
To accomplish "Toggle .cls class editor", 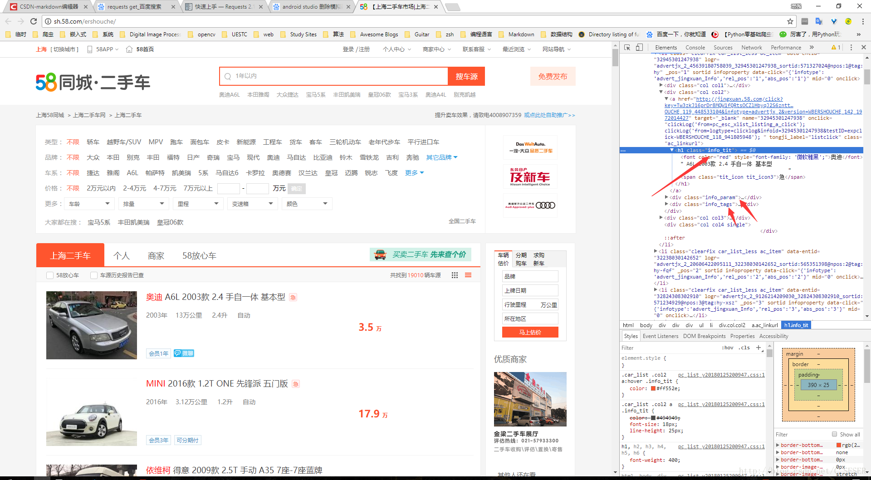I will click(744, 348).
